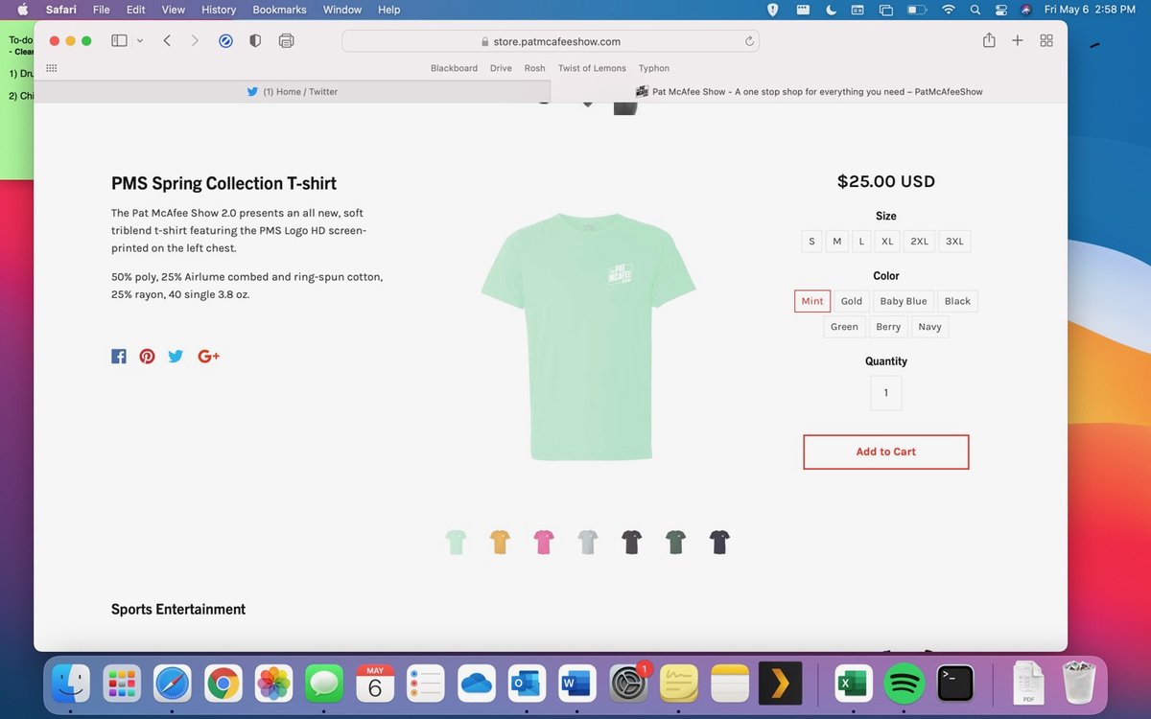
Task: Open the Twist of Lemons bookmark
Action: (x=592, y=68)
